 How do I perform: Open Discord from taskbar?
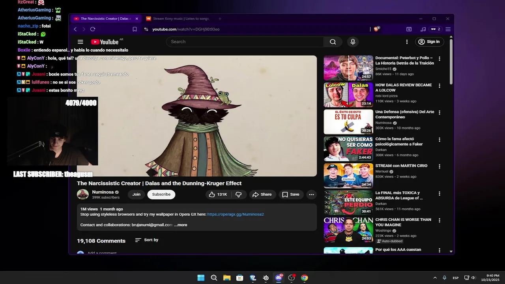[279, 278]
